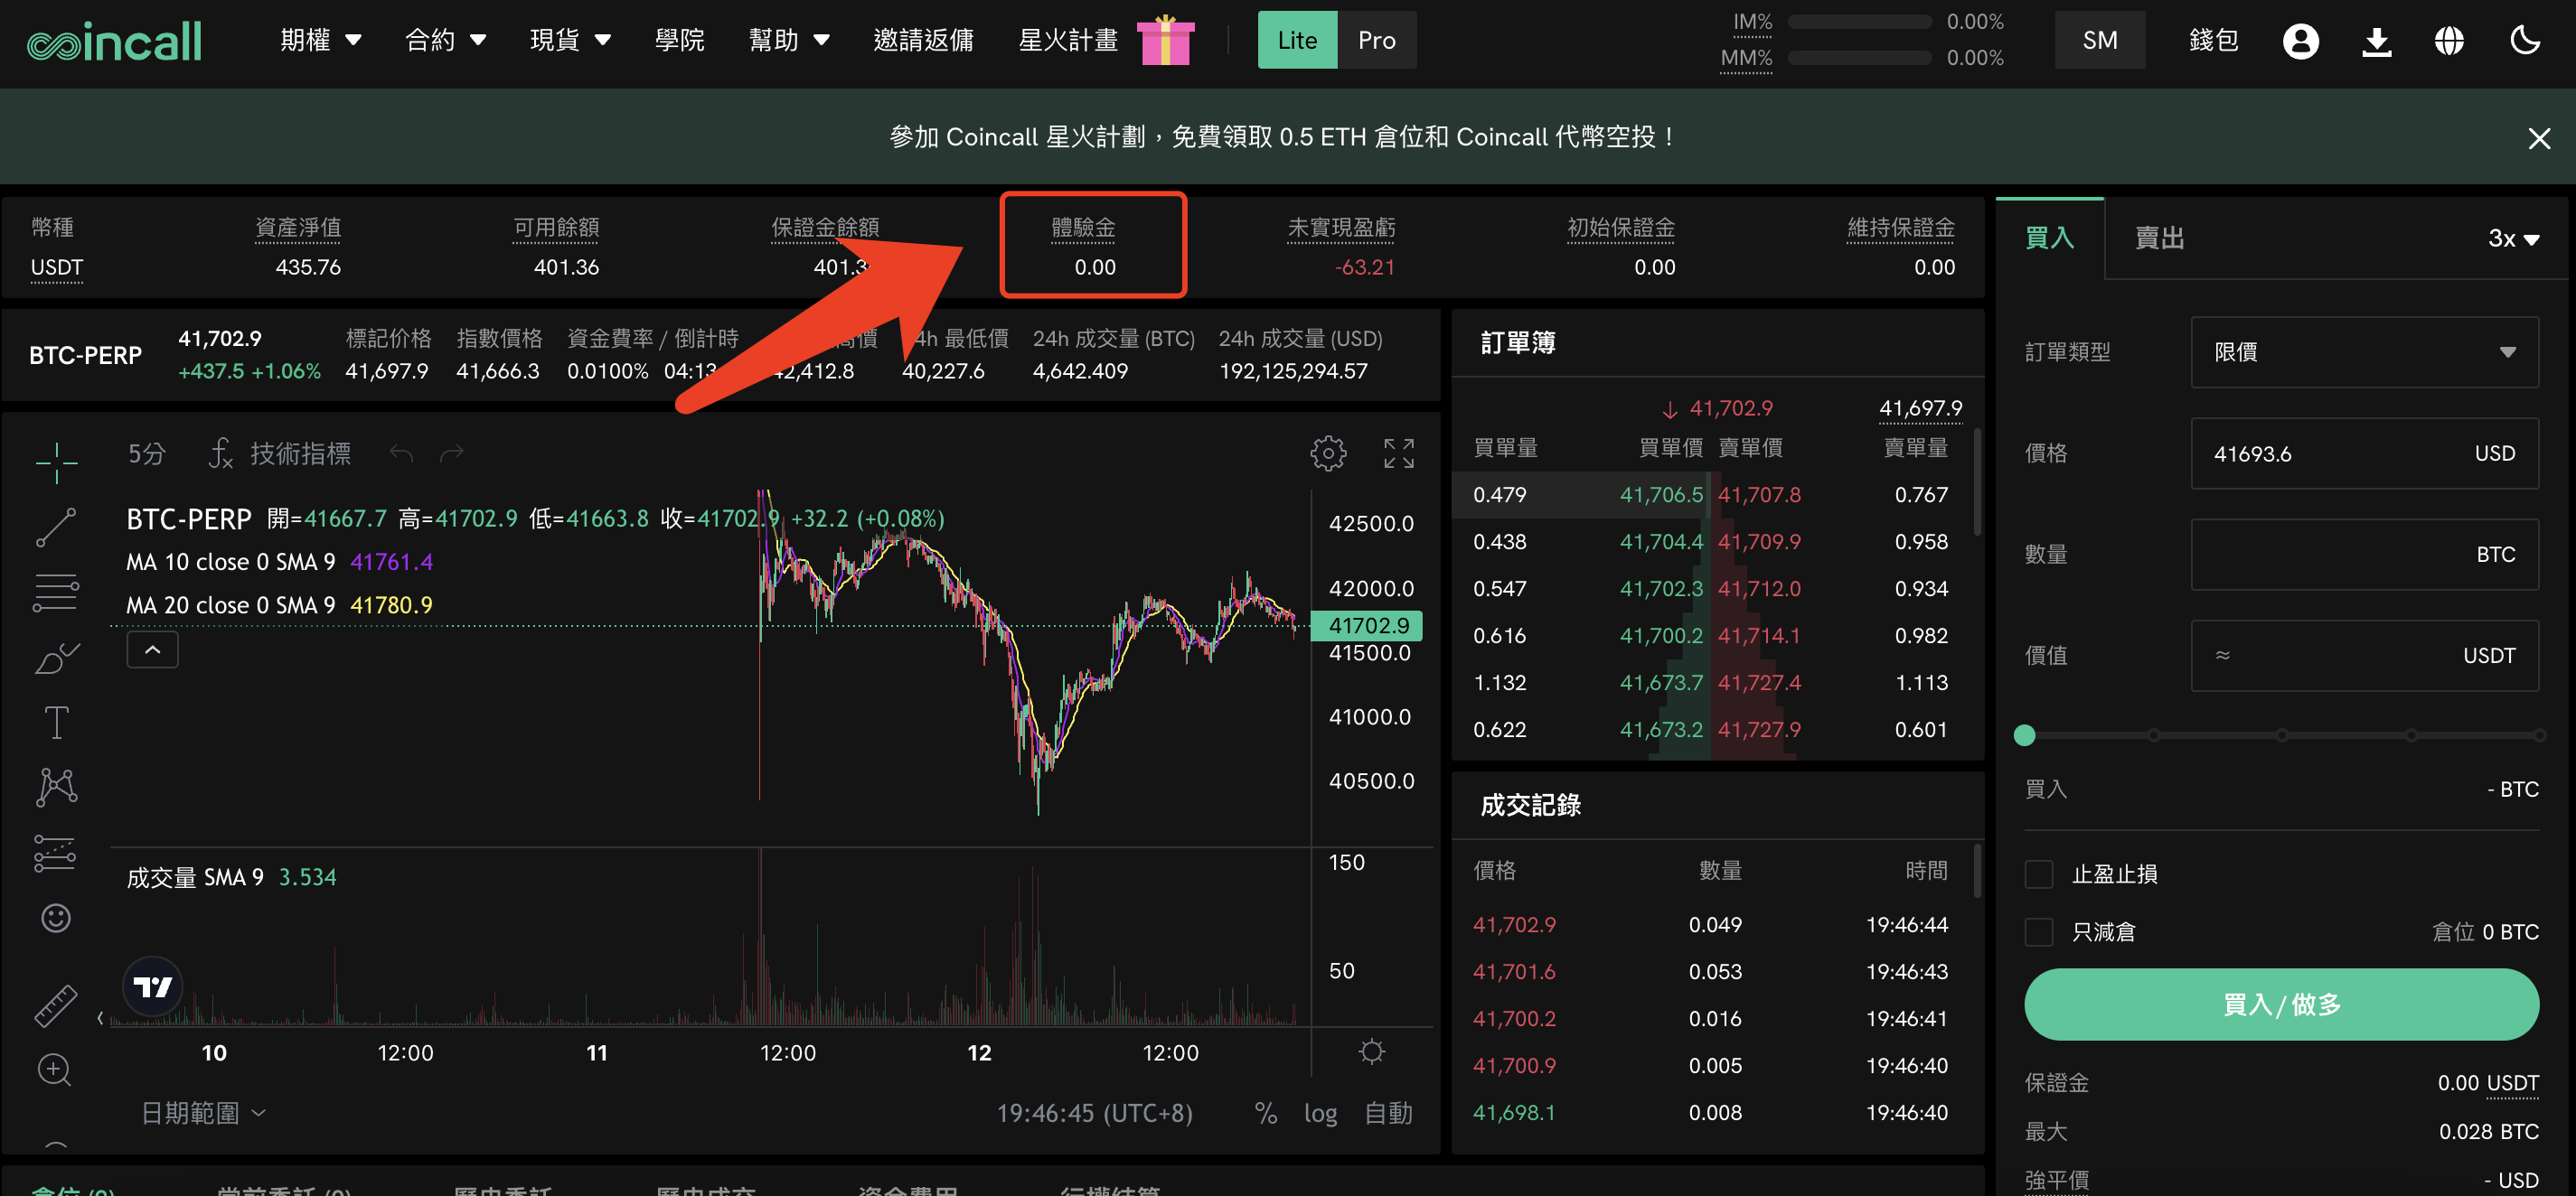Open the 3x leverage dropdown

[x=2513, y=238]
